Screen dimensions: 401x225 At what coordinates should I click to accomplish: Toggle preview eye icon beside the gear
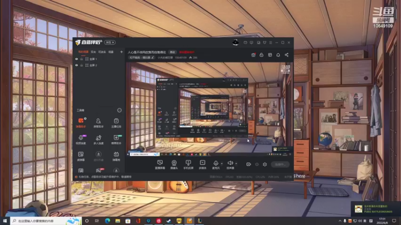tap(257, 164)
